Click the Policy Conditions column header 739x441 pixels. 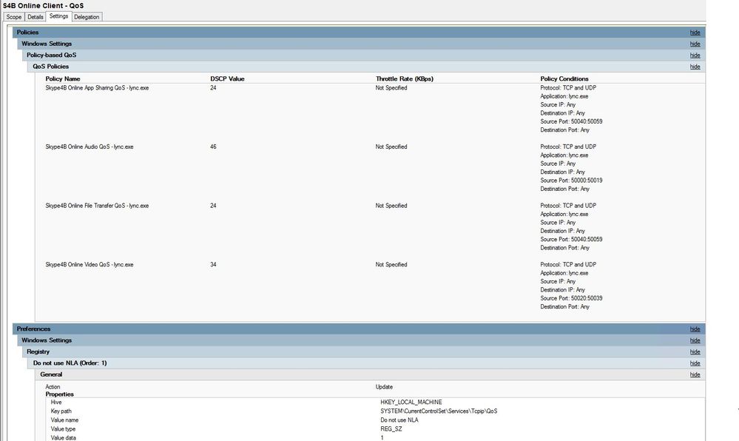click(x=564, y=78)
